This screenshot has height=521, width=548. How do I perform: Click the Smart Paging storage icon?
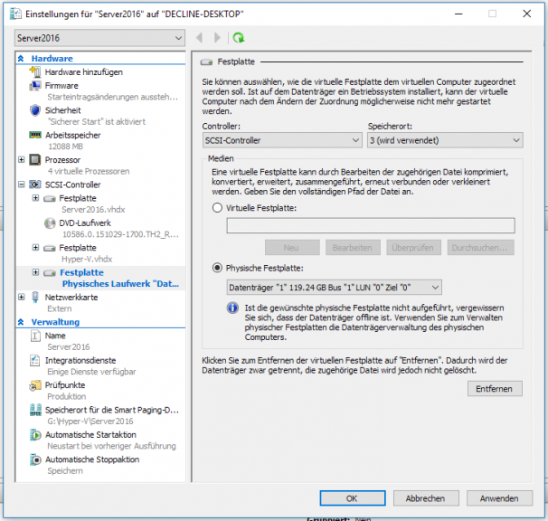click(x=35, y=410)
